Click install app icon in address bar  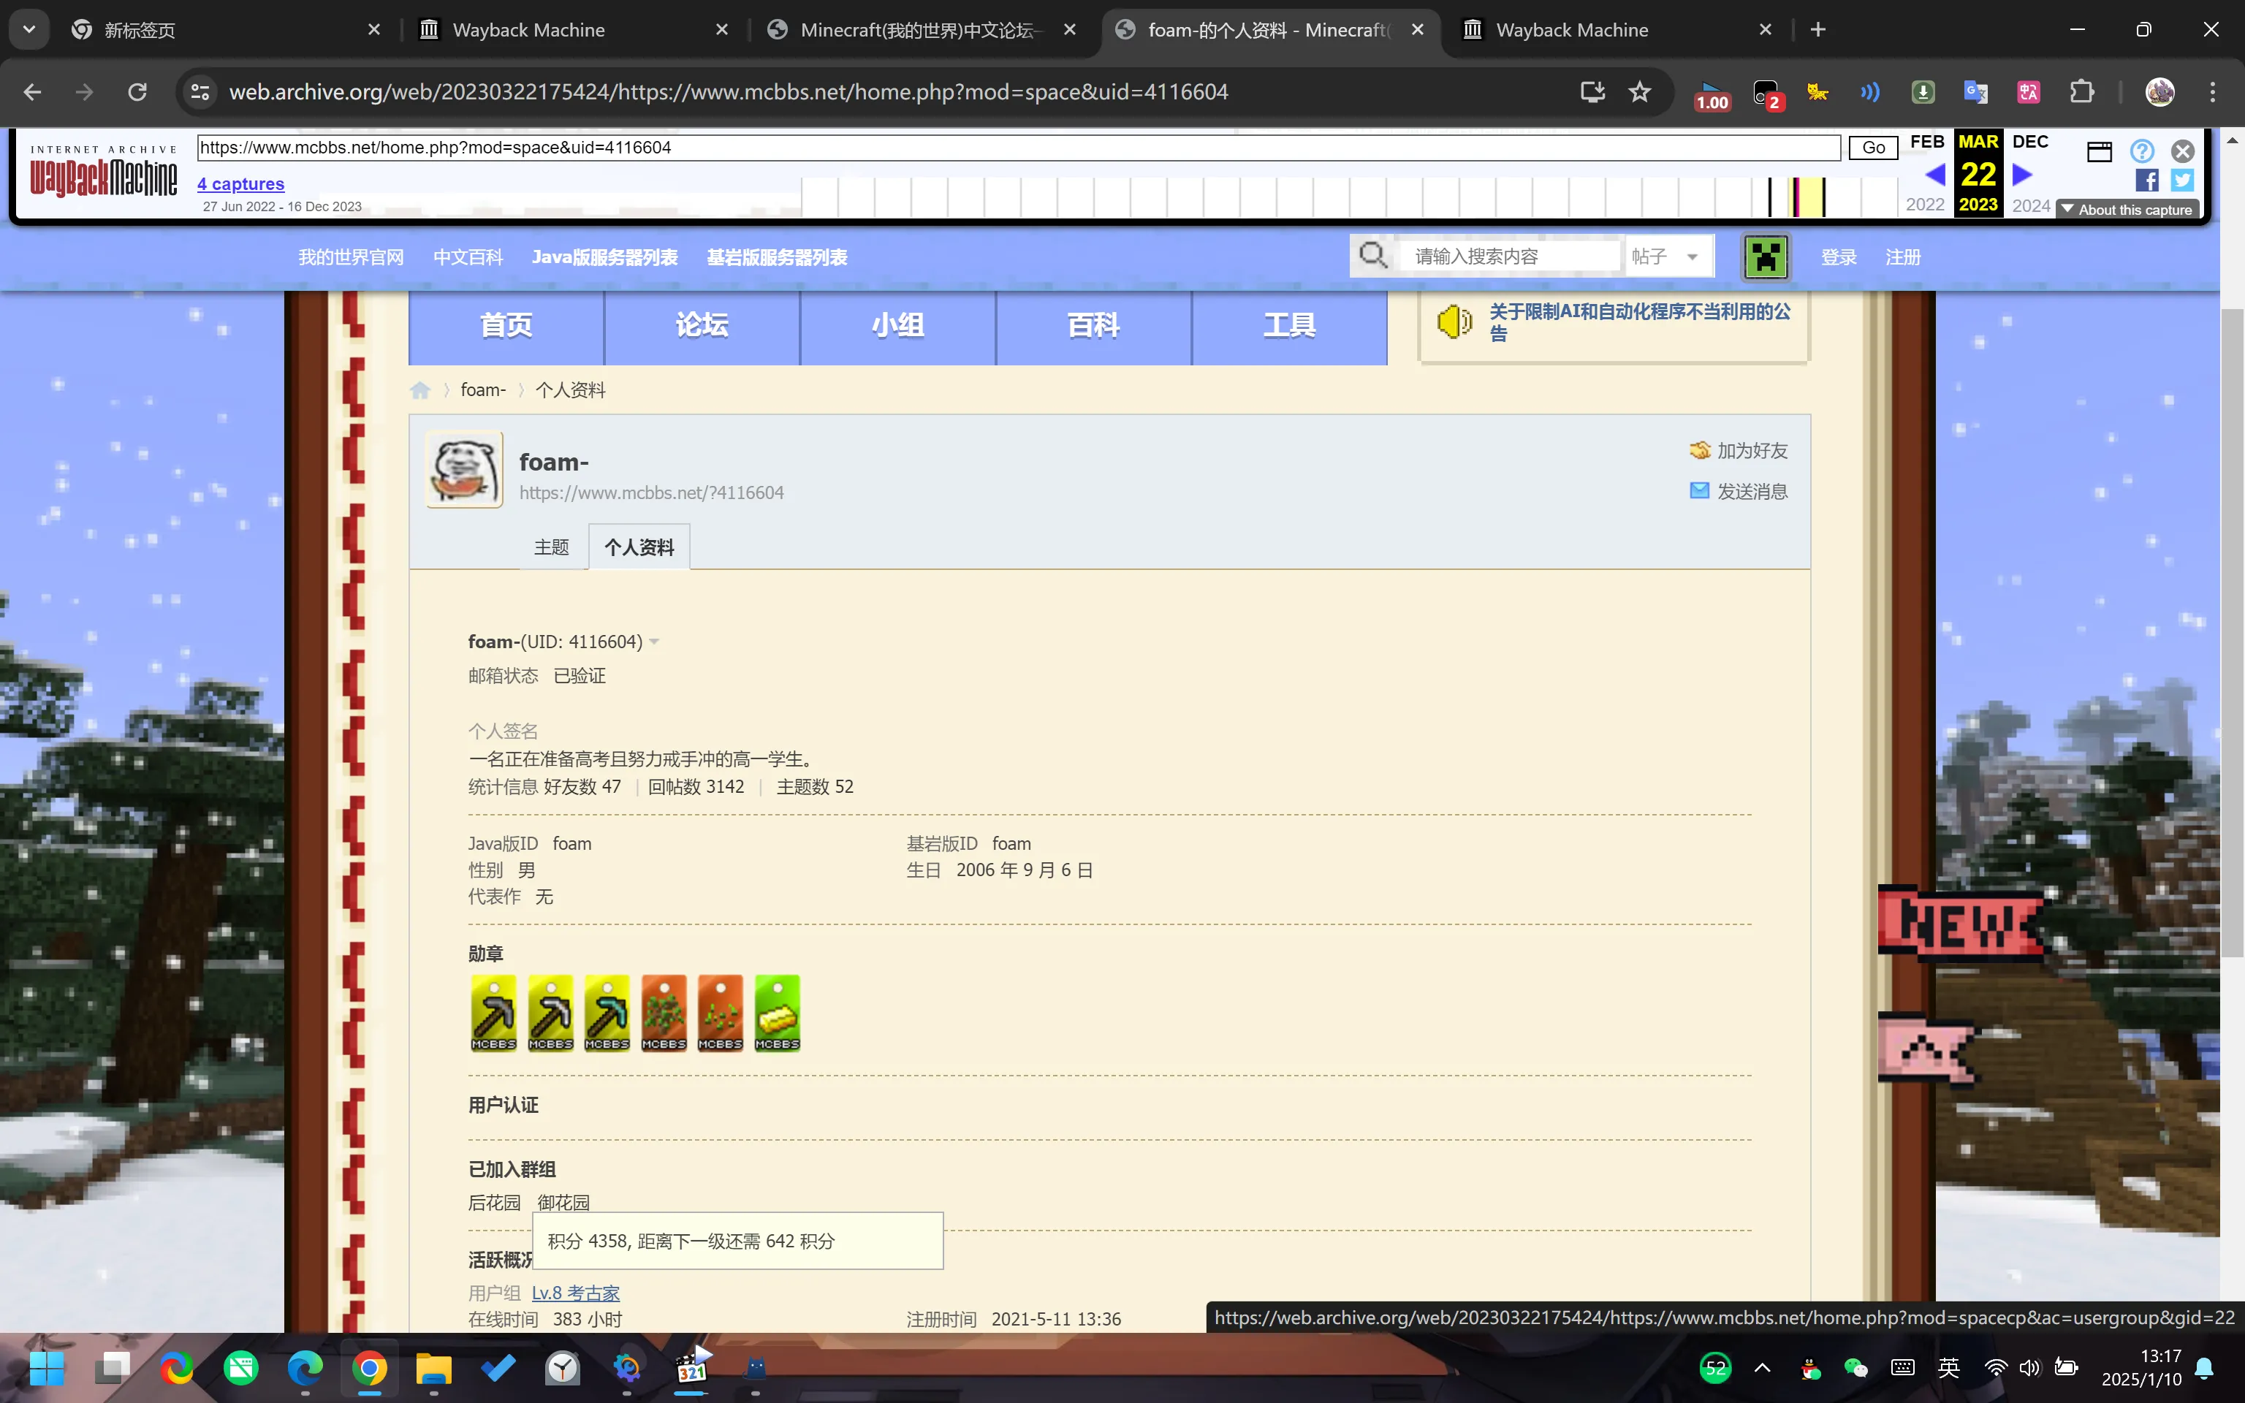(x=1592, y=92)
